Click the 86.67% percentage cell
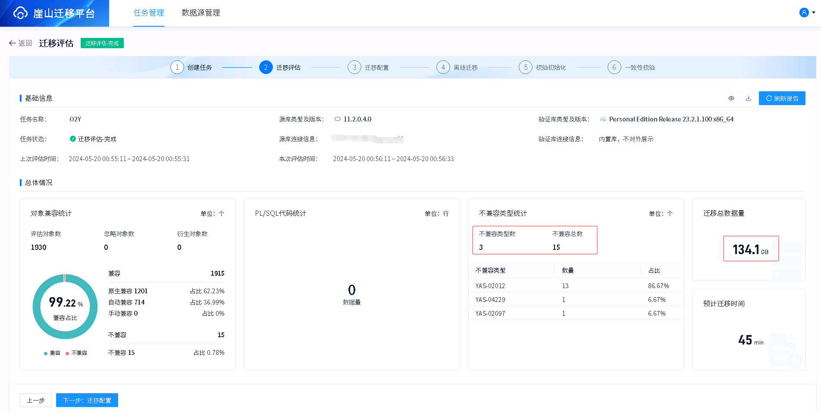This screenshot has height=413, width=821. [658, 286]
